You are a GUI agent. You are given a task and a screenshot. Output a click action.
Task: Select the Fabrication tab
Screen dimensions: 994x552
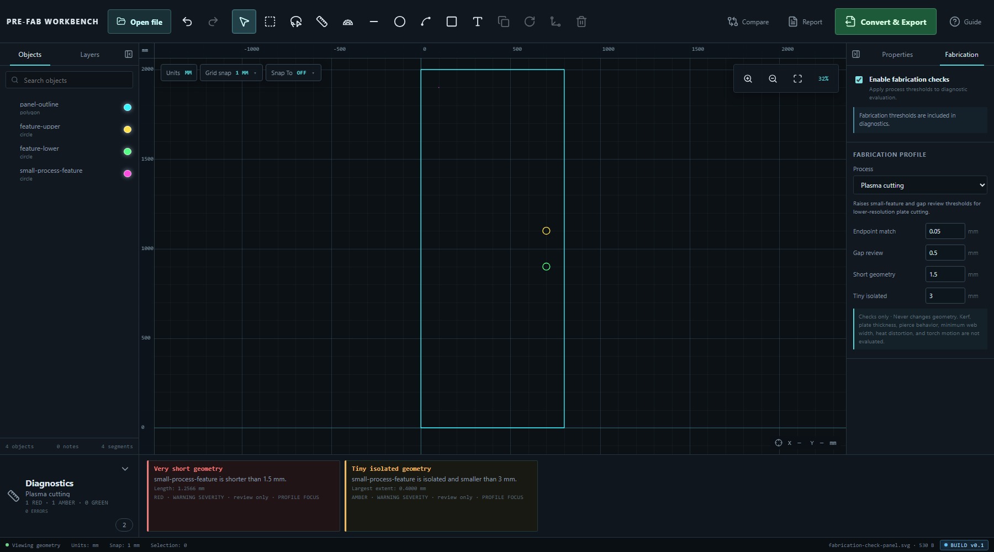pos(961,55)
